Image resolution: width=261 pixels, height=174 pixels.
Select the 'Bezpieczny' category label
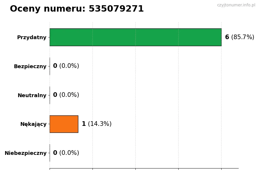pos(30,66)
